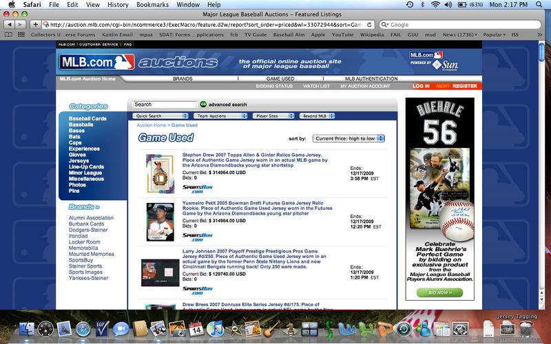Viewport: 551px width, 344px height.
Task: Expand the Popular bookmarks menu
Action: point(494,35)
